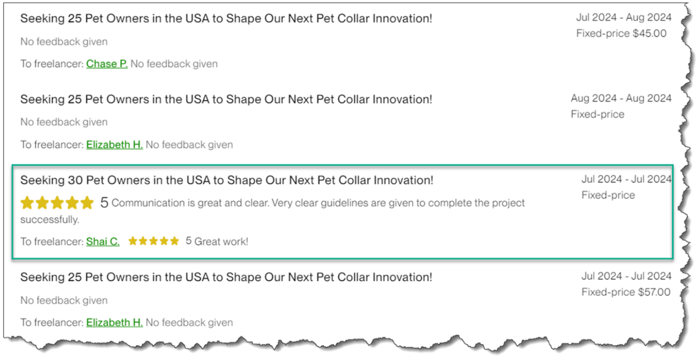Click the "Fixed-price $45.00" label

click(x=621, y=33)
